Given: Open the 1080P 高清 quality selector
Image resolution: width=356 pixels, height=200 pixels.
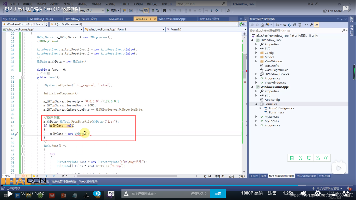Looking at the screenshot, I should (x=252, y=193).
